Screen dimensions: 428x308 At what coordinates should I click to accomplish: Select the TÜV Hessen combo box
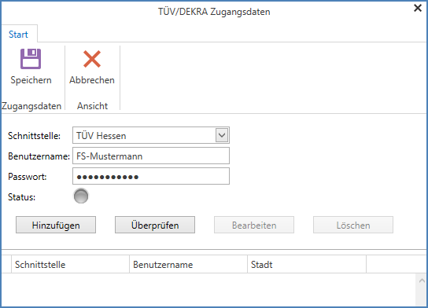point(151,135)
